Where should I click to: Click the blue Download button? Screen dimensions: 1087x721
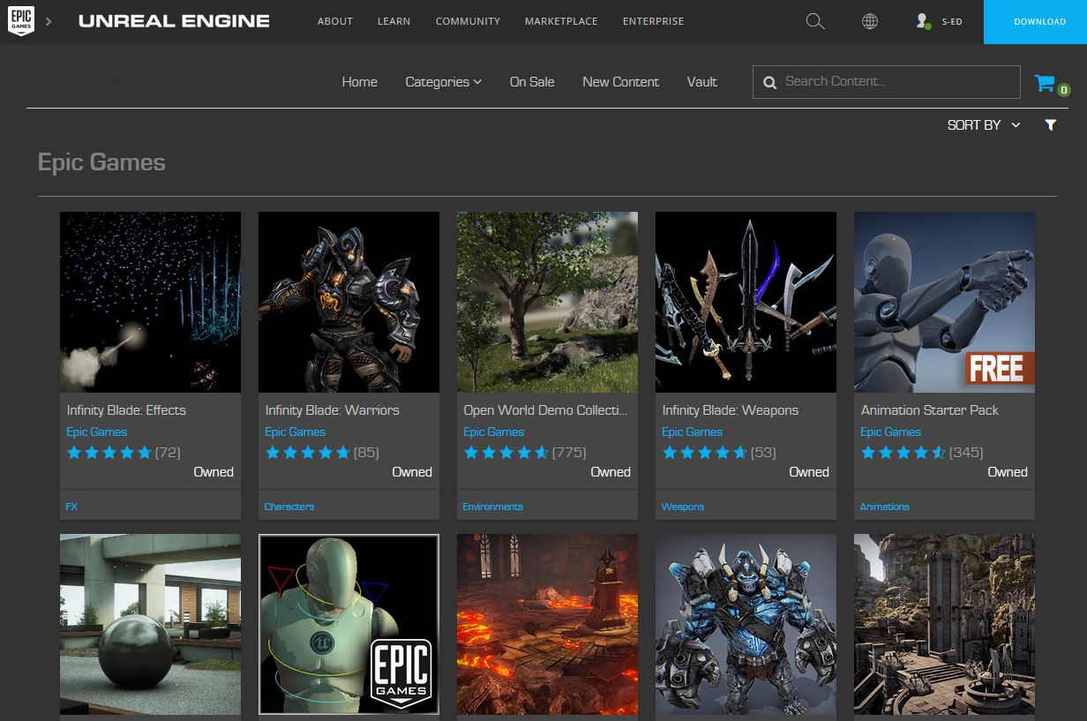pos(1036,22)
